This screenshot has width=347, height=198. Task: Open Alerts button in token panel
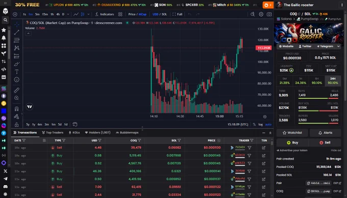click(326, 133)
